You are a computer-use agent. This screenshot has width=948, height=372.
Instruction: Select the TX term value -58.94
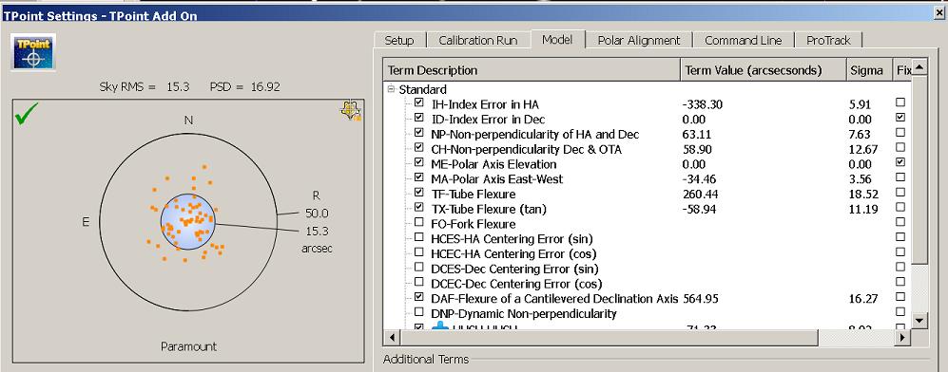tap(700, 209)
